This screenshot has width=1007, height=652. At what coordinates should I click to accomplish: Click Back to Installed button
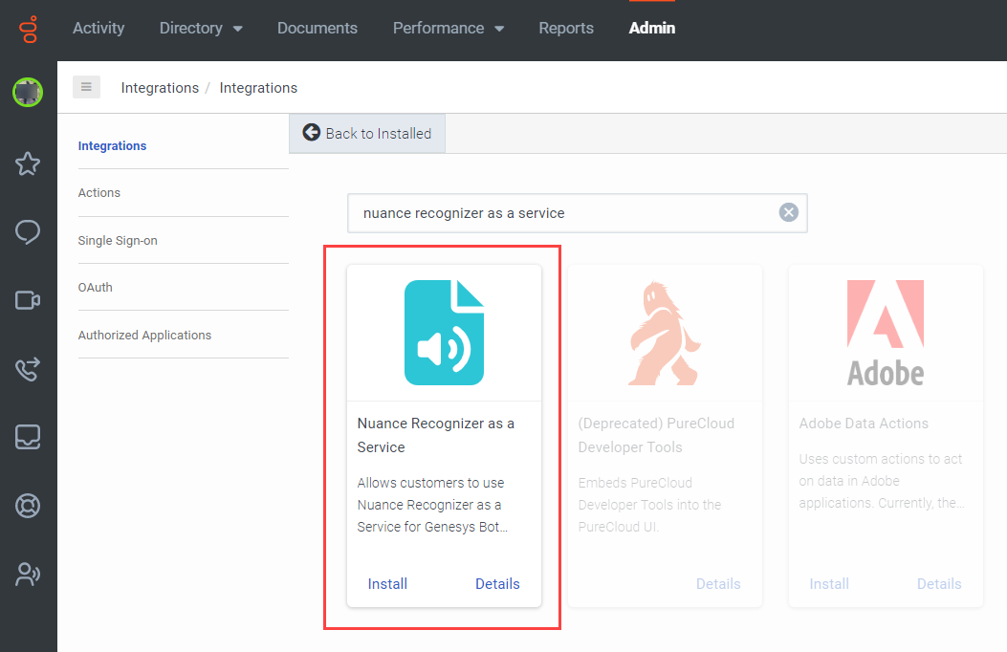click(x=367, y=133)
